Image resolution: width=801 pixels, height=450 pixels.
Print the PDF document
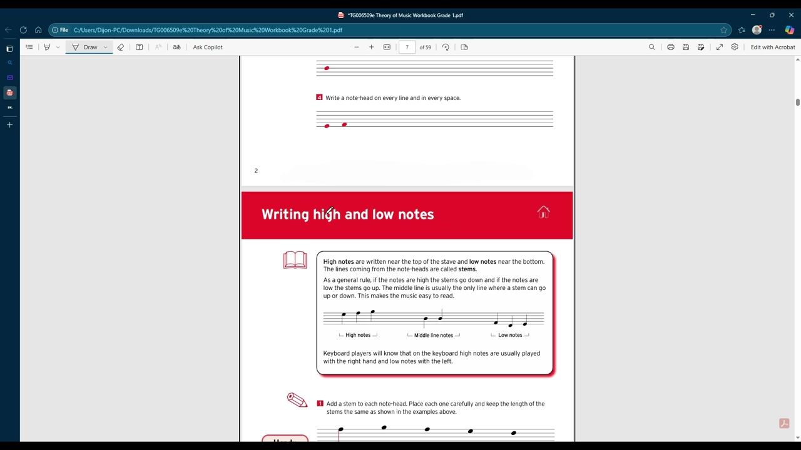tap(671, 47)
